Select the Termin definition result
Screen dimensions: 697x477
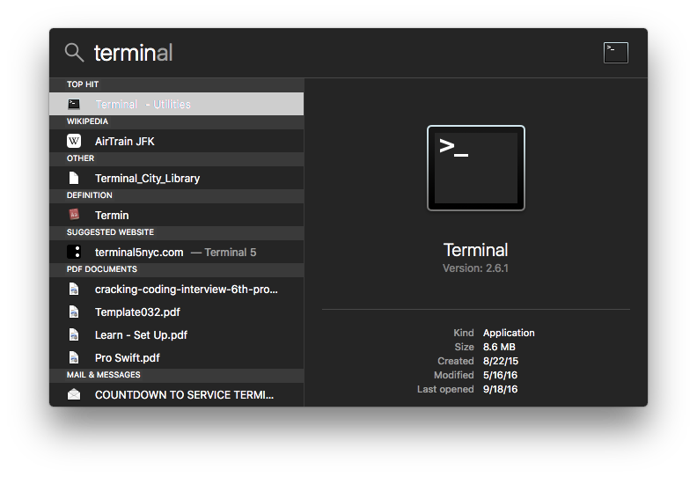177,215
